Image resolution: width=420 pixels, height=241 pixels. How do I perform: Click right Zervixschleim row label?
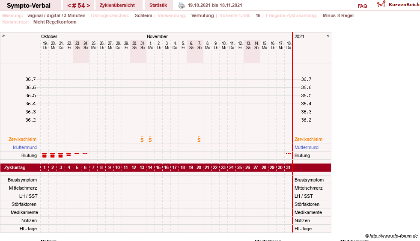[308, 139]
